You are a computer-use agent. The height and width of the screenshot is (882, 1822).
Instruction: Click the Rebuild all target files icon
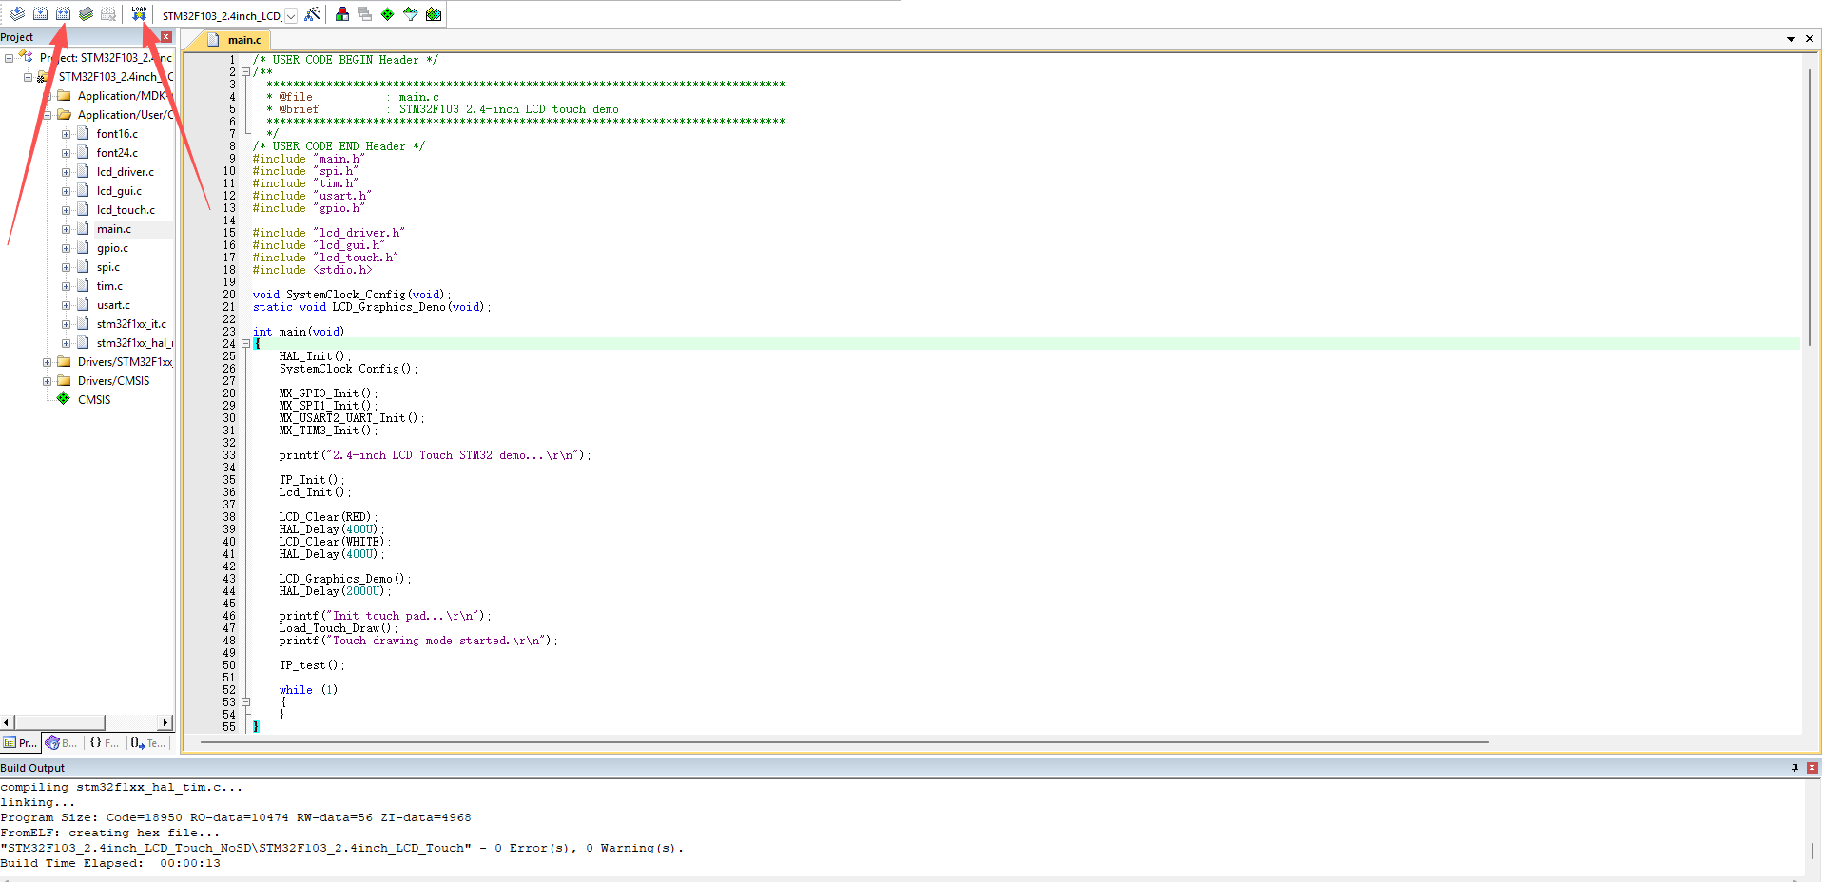63,13
